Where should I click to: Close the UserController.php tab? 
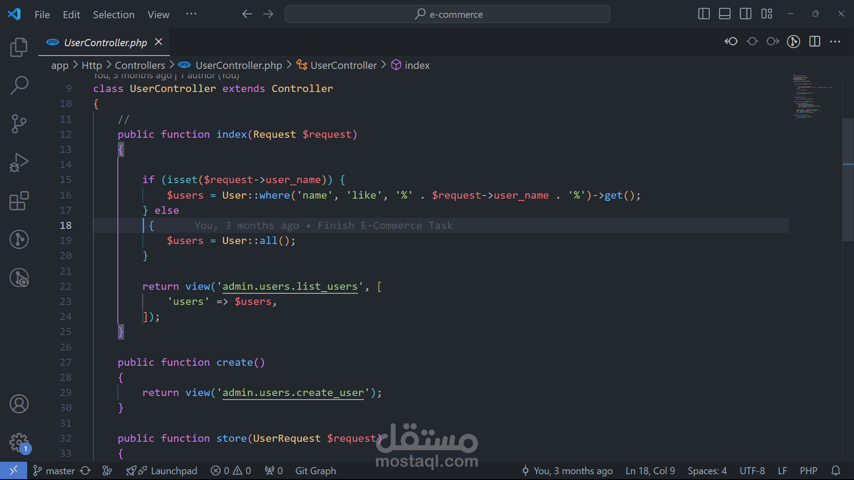158,42
